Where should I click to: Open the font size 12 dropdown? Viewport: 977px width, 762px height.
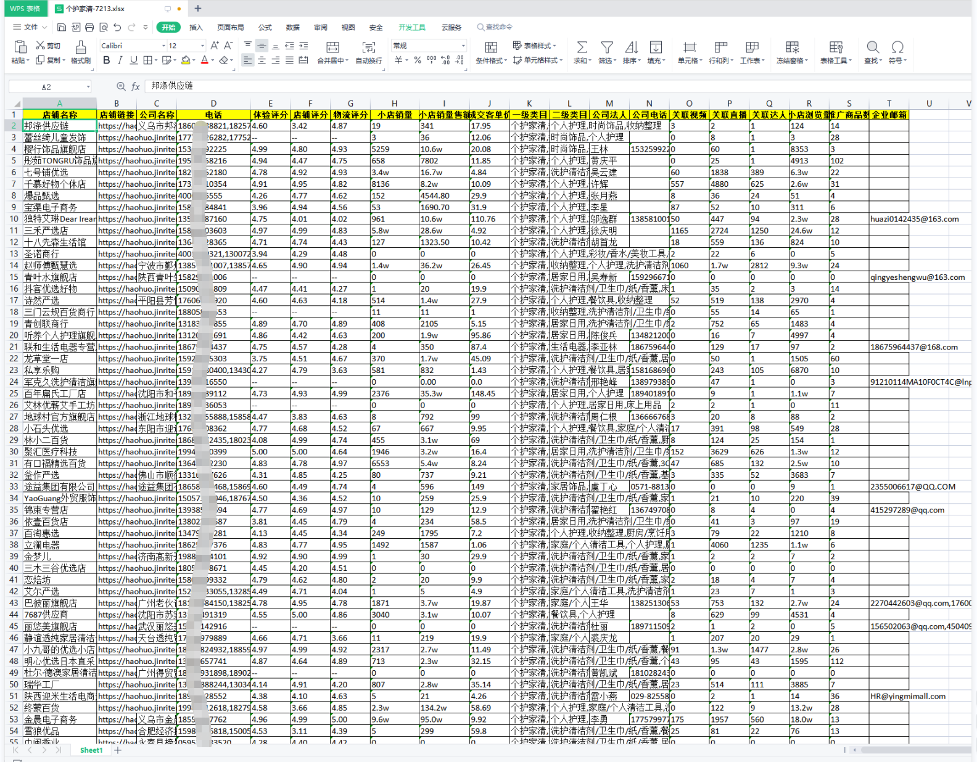202,46
